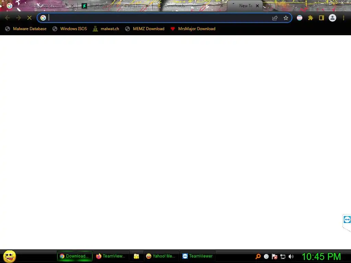
Task: Toggle the browser side panel
Action: click(x=322, y=18)
